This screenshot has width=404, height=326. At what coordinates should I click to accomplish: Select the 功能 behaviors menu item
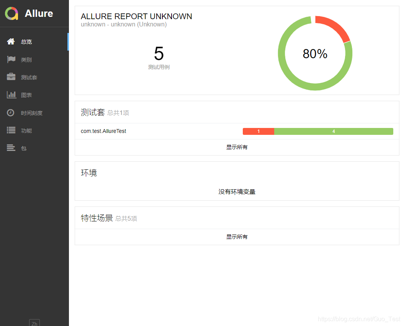pyautogui.click(x=34, y=131)
